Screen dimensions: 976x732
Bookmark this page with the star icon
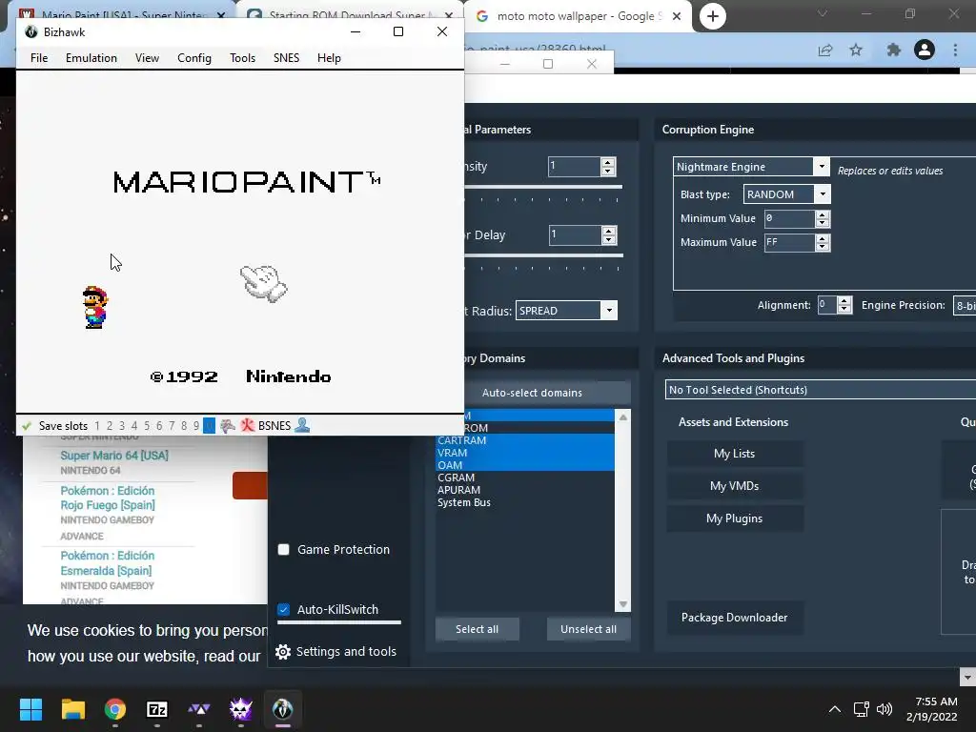coord(856,50)
